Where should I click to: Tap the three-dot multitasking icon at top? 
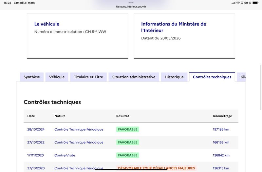(x=131, y=3)
